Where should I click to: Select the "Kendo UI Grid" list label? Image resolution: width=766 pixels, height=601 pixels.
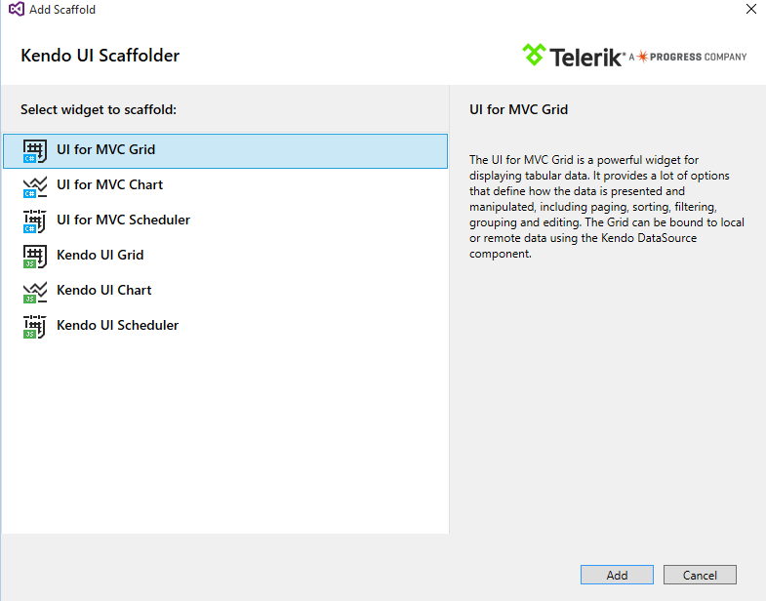point(101,256)
